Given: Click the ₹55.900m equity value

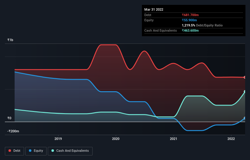Looking at the screenshot, I should (x=189, y=20).
